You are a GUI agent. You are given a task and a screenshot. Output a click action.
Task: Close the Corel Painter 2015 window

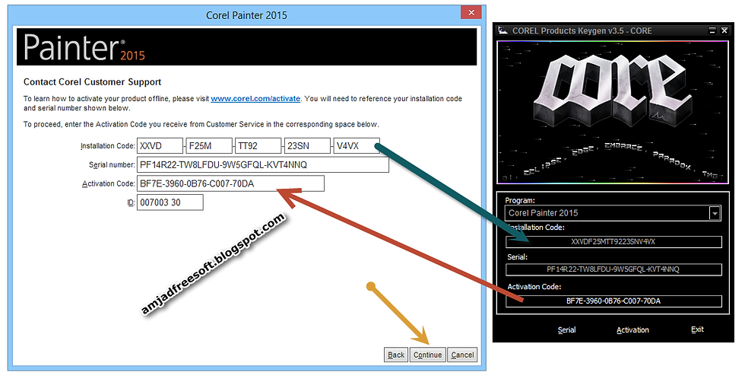pos(471,13)
